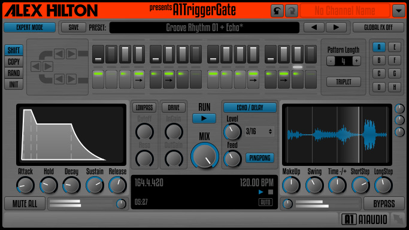The image size is (409, 230).
Task: Click the transport stop icon in display
Action: [271, 192]
